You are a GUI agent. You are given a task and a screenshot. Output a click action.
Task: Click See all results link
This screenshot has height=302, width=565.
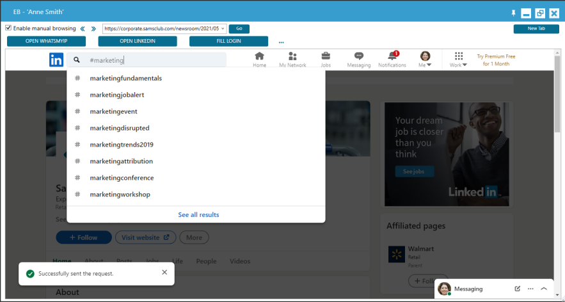(198, 214)
